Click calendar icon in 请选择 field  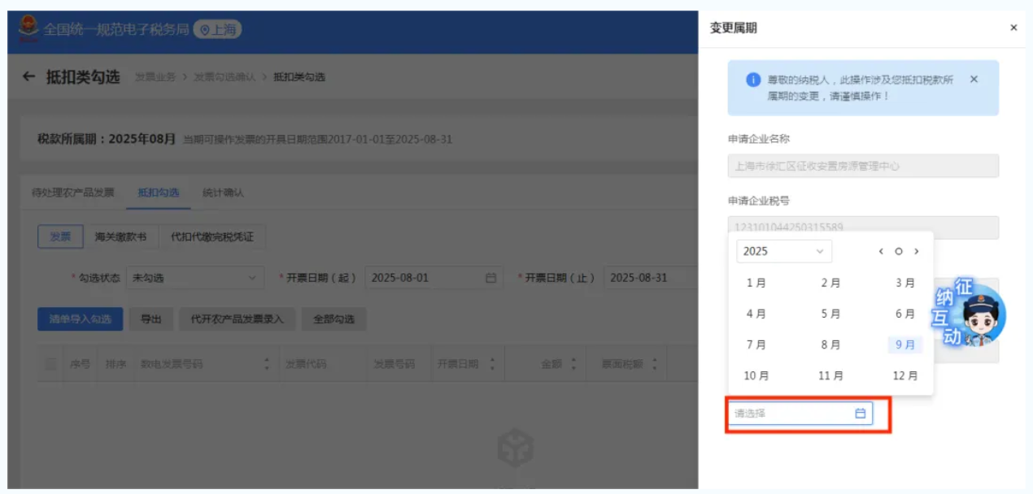pos(860,414)
